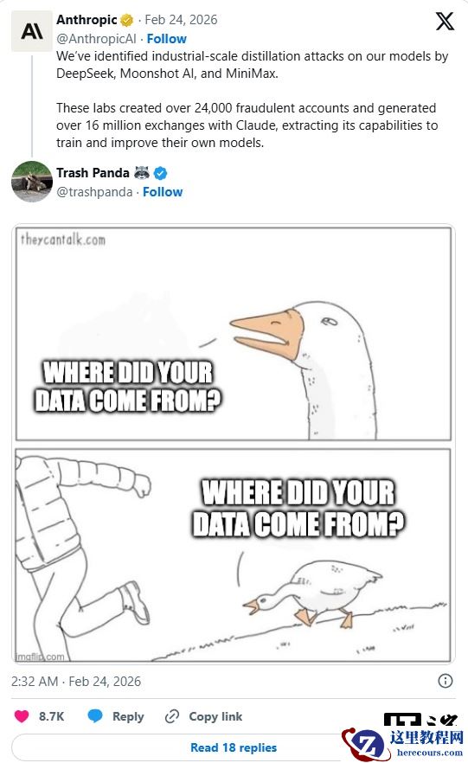Like the tweet with heart icon
This screenshot has height=763, width=468.
[22, 716]
